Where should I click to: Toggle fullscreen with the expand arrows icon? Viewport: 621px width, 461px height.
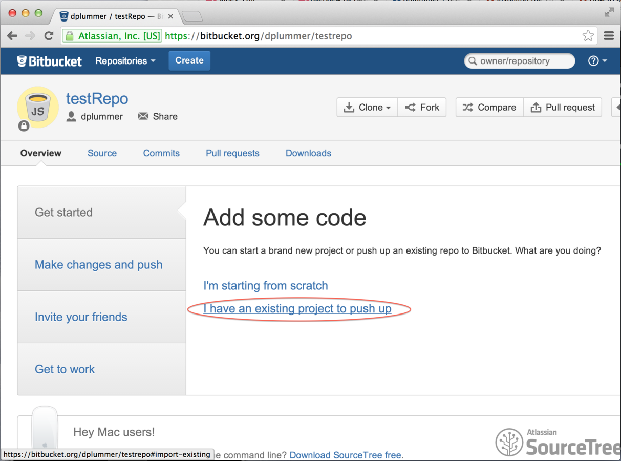coord(609,13)
